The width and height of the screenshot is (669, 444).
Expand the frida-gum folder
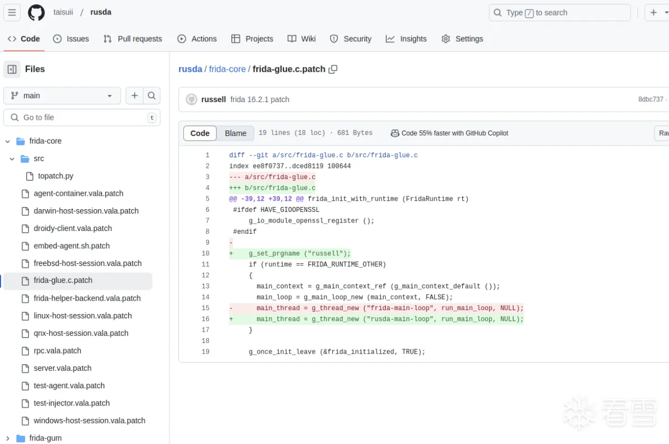(x=7, y=438)
